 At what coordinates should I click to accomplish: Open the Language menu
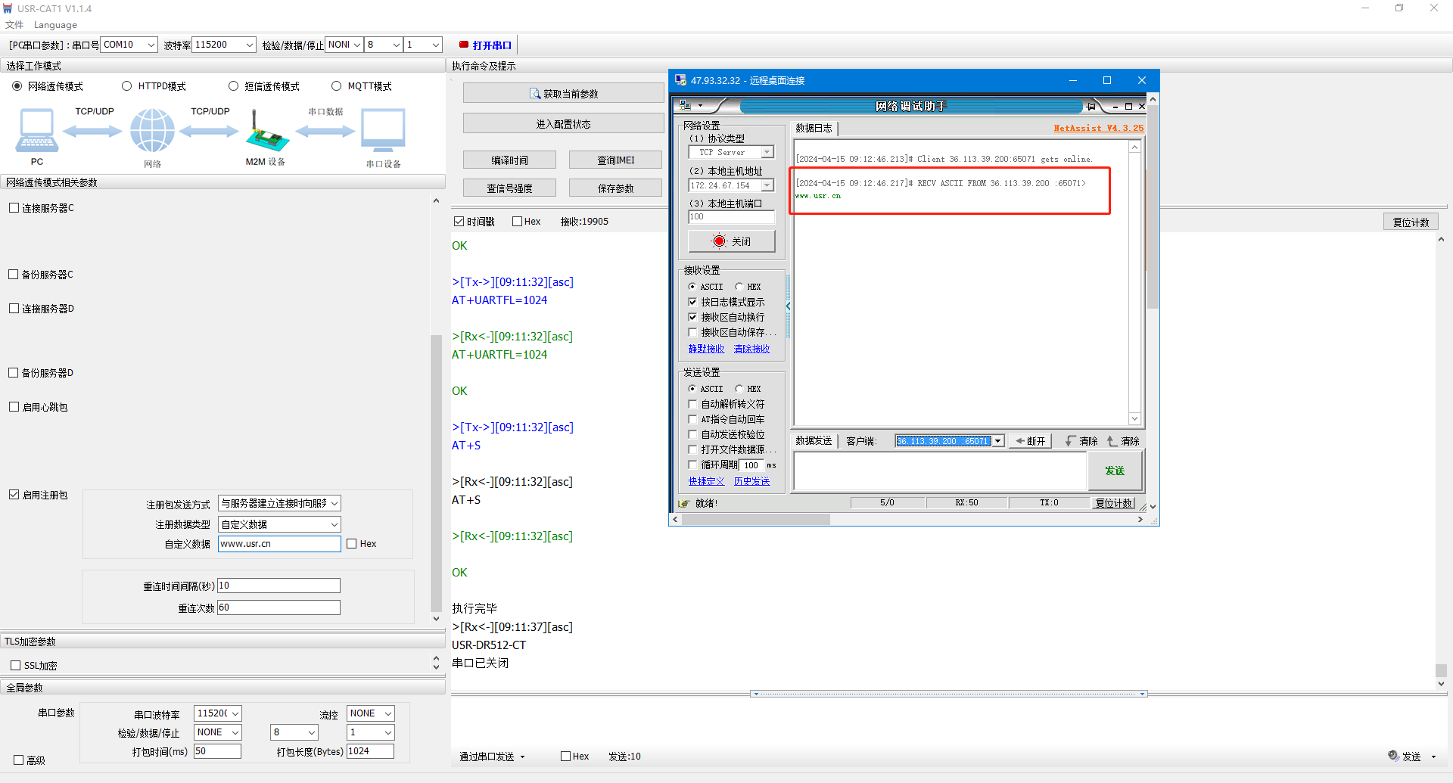click(55, 25)
